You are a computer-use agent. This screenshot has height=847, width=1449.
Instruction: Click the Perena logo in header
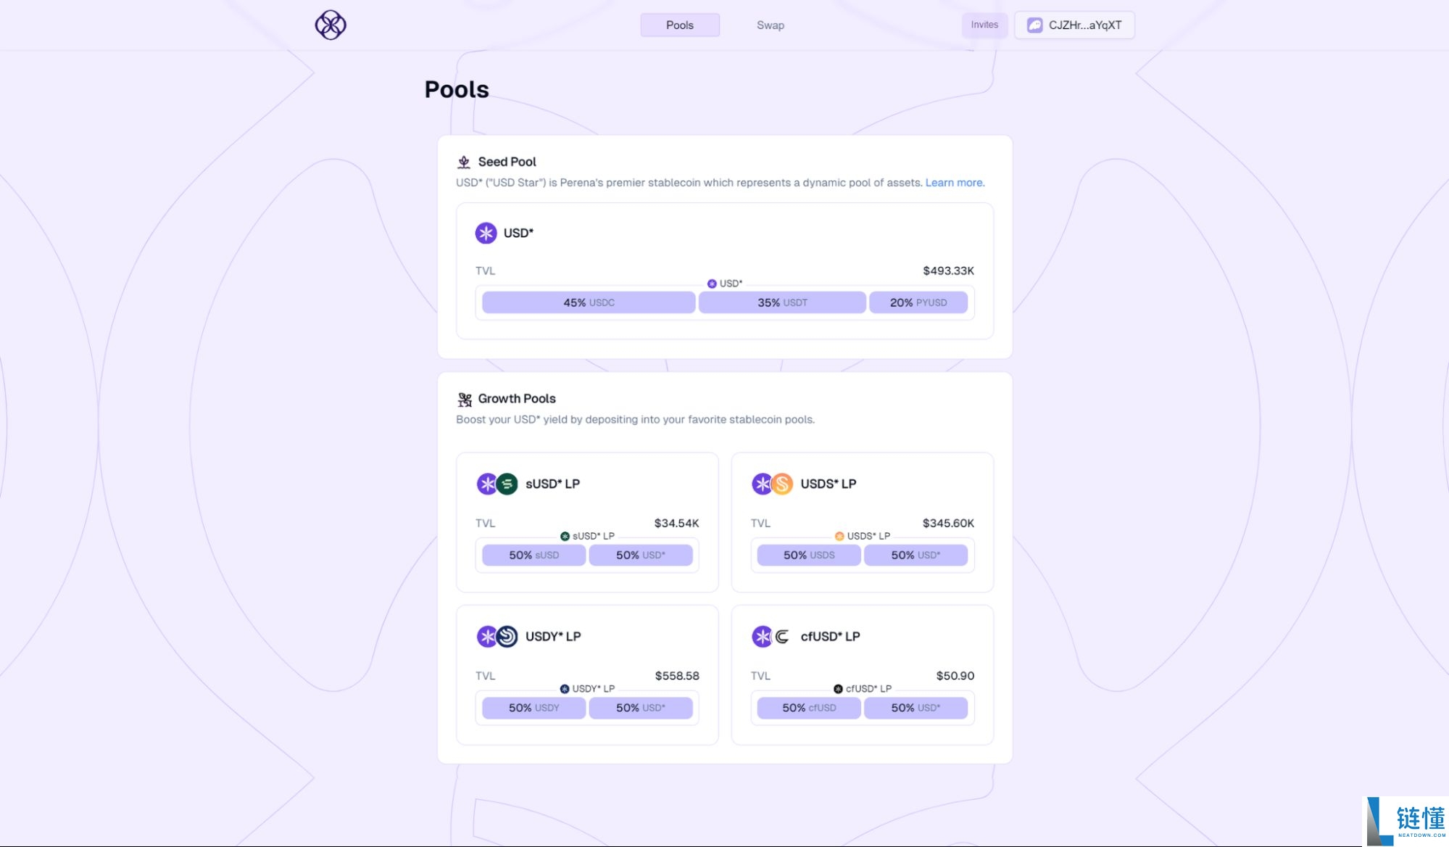(331, 25)
